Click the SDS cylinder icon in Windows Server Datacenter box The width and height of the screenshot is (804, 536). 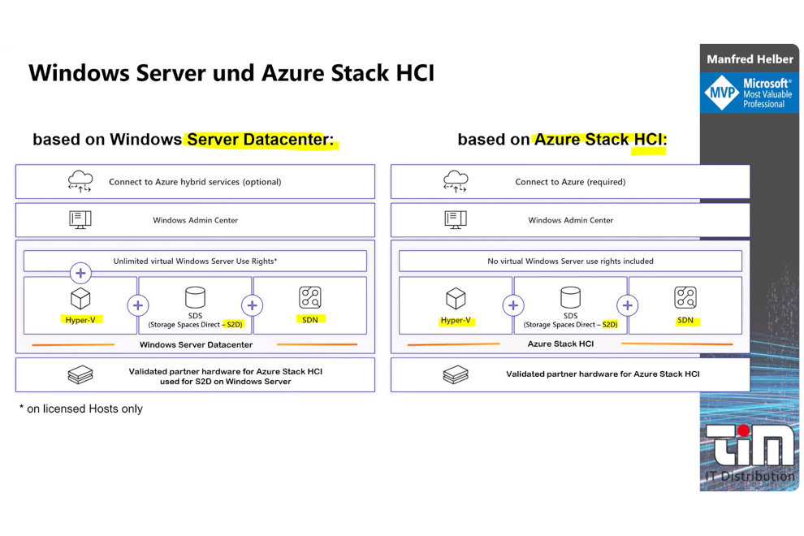click(195, 297)
